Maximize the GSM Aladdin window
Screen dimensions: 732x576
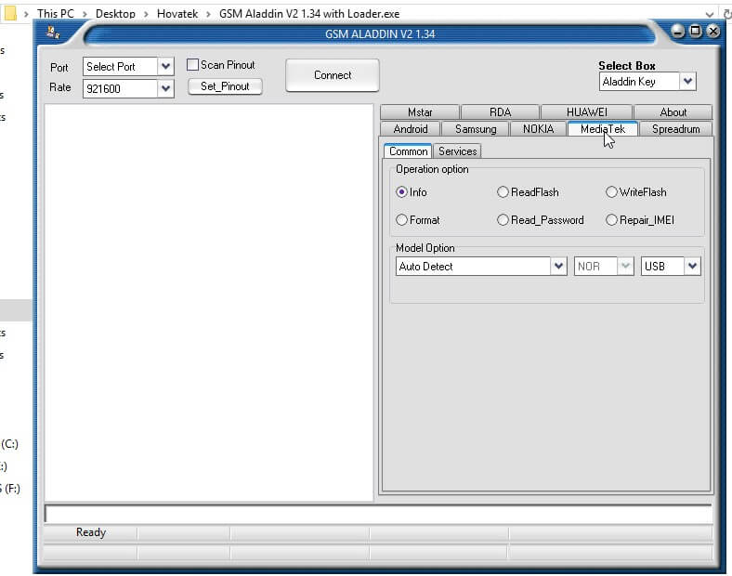(696, 32)
